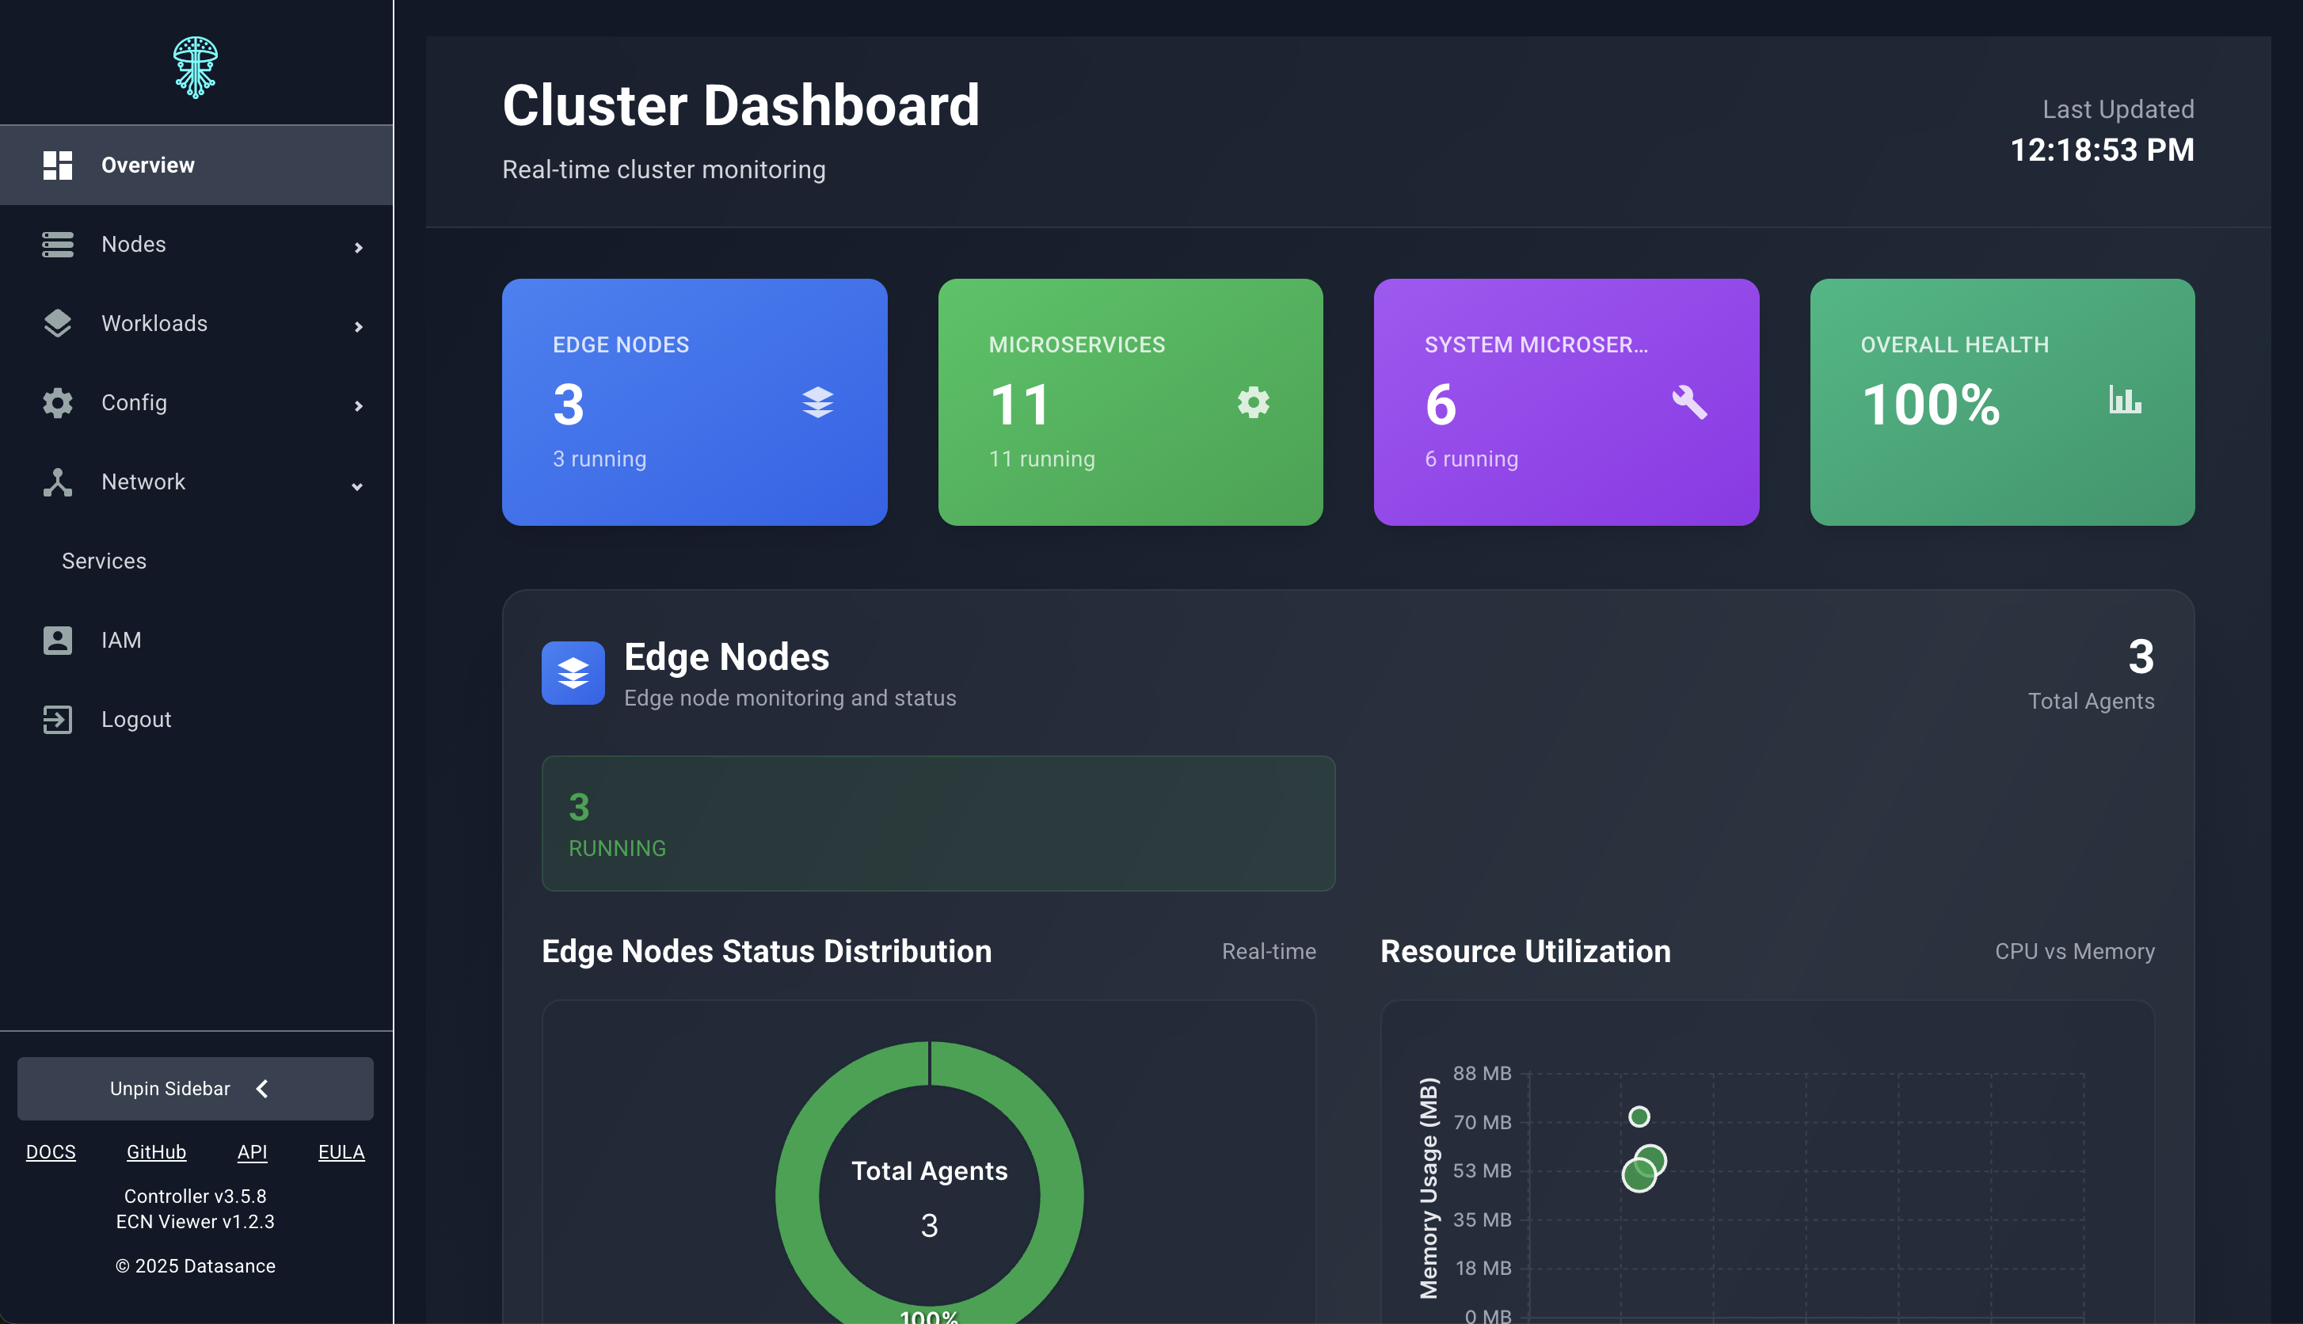Open the Services menu item
2303x1324 pixels.
point(104,560)
